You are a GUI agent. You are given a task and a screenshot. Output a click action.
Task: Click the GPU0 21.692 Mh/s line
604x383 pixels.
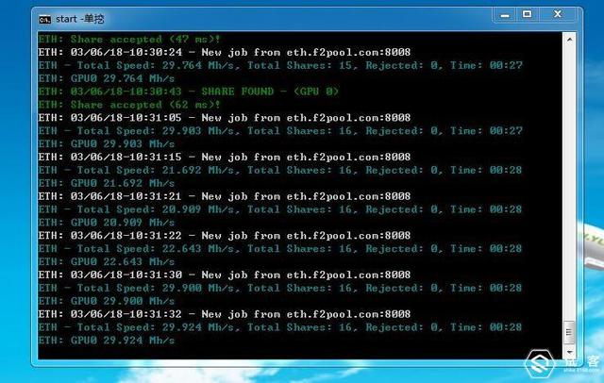(107, 183)
